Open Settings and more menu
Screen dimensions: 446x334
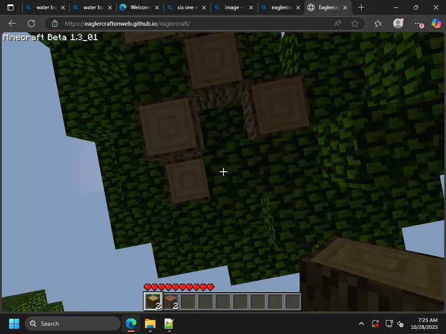pos(418,24)
